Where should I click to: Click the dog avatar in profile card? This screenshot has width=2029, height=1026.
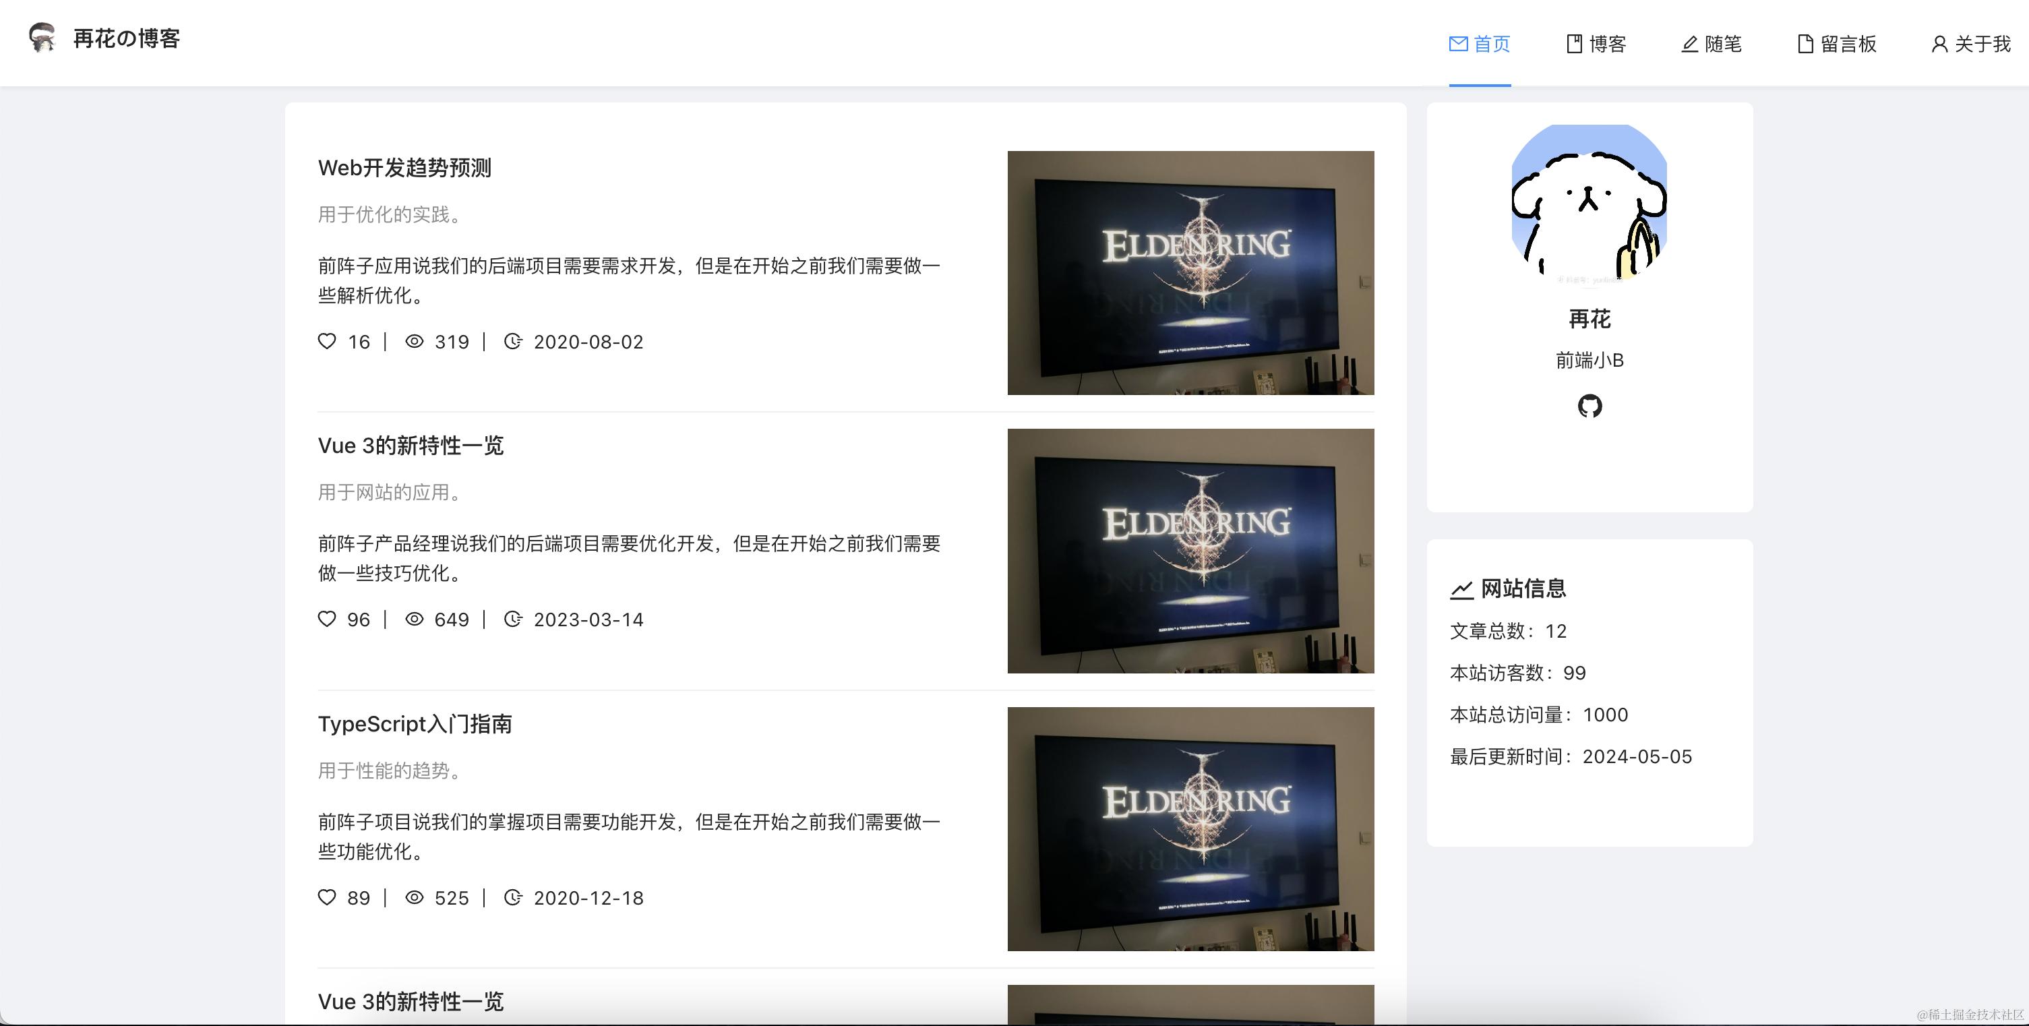[1589, 202]
